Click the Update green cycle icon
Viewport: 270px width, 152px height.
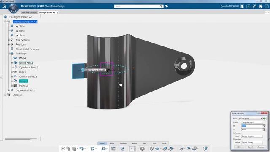[93, 149]
